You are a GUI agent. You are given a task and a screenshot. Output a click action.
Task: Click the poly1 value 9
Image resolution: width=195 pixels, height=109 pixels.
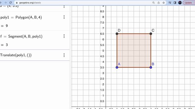pyautogui.click(x=7, y=26)
